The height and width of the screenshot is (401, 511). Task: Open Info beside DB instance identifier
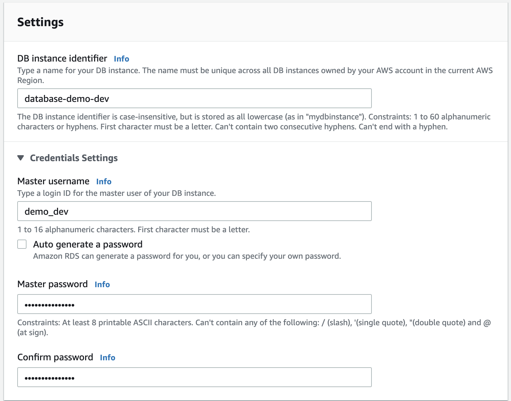pos(121,59)
